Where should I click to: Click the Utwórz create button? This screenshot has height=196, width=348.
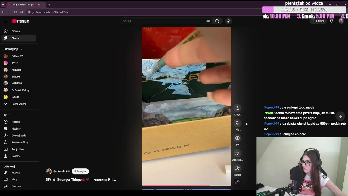(x=318, y=21)
